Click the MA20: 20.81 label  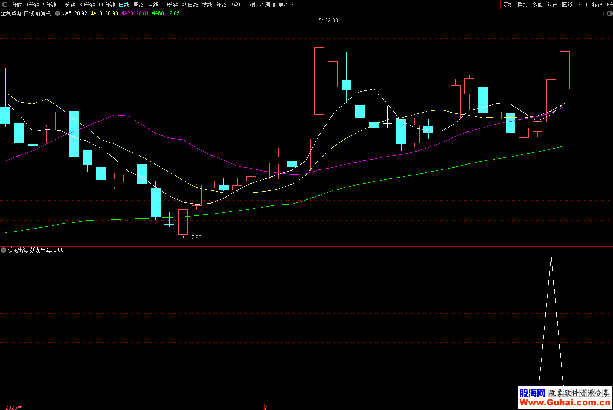point(134,13)
